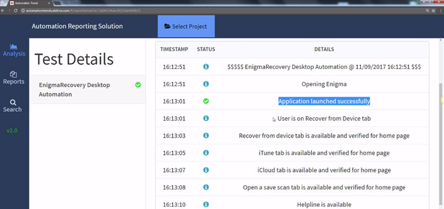Click info icon for iTune tab row
The width and height of the screenshot is (444, 209).
(x=206, y=153)
